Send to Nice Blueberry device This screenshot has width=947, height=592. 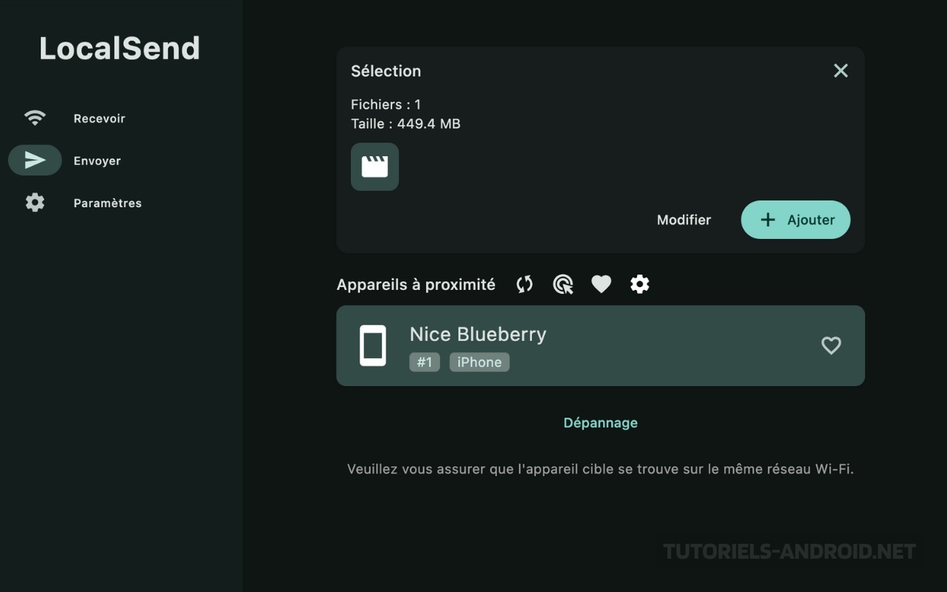click(600, 346)
